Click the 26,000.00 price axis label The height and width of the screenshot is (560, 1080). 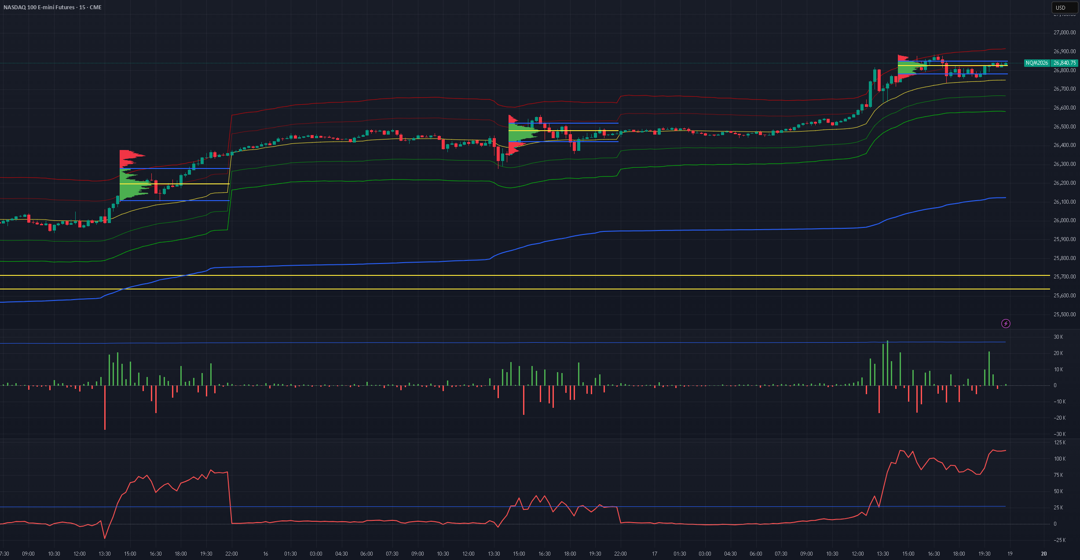1065,220
